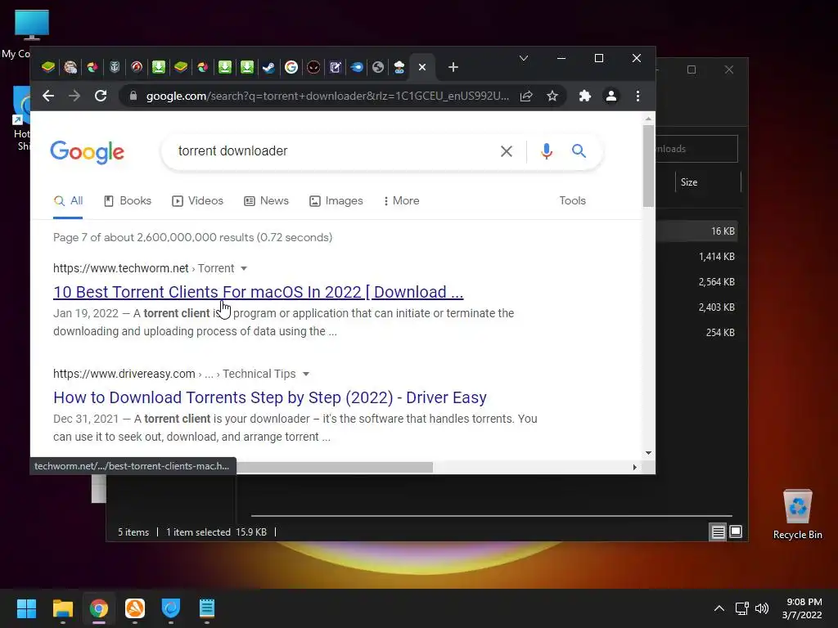
Task: Open '10 Best Torrent Clients For macOS' result
Action: [258, 292]
